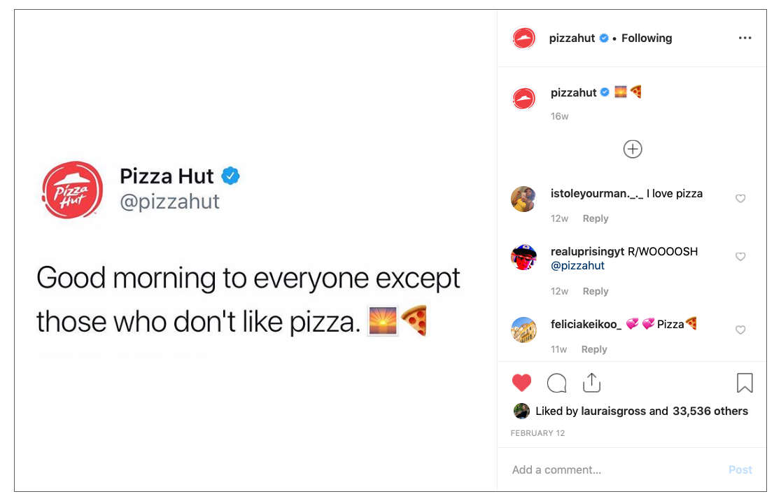
Task: View list of 33,536 others likes
Action: (710, 411)
